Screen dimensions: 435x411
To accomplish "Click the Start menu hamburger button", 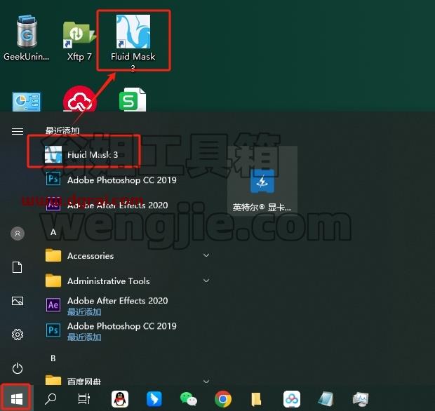I will coord(18,131).
